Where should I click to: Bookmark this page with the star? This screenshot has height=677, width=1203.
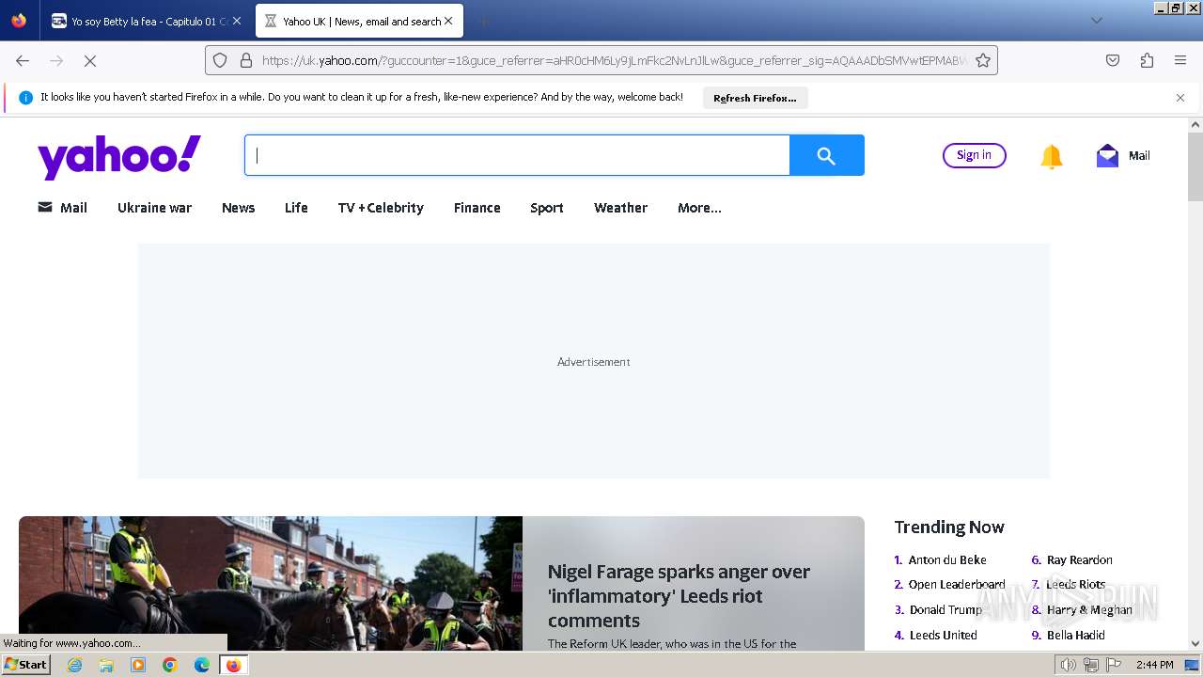click(983, 60)
